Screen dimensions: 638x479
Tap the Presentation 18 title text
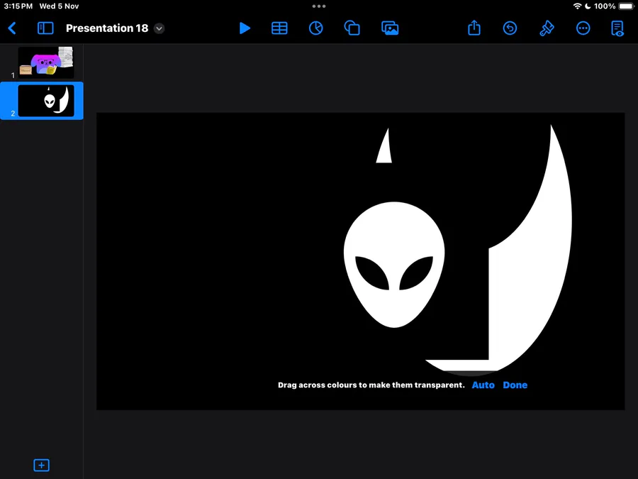107,28
